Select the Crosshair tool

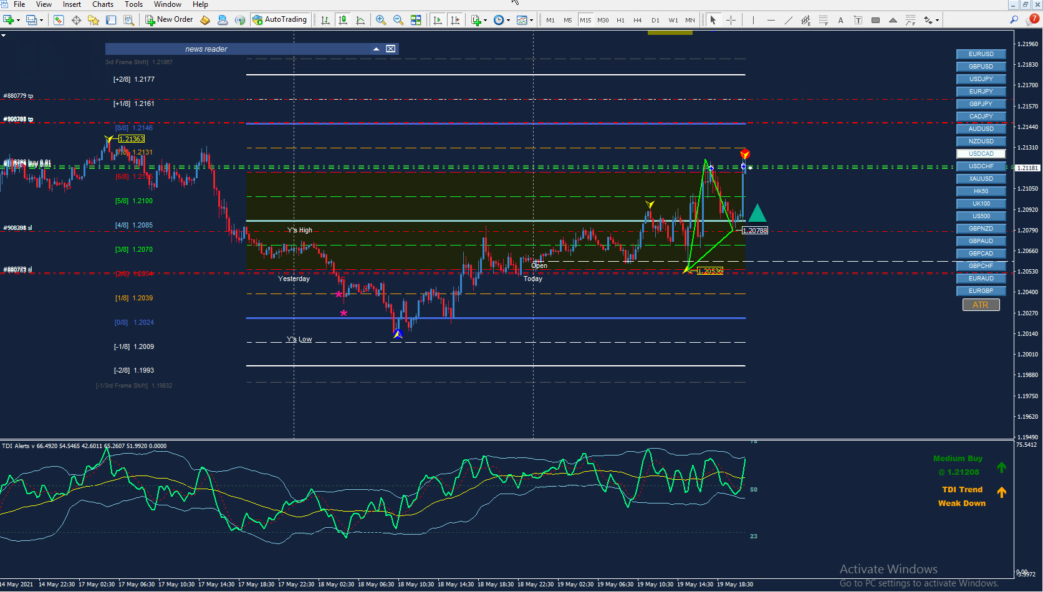click(x=731, y=20)
